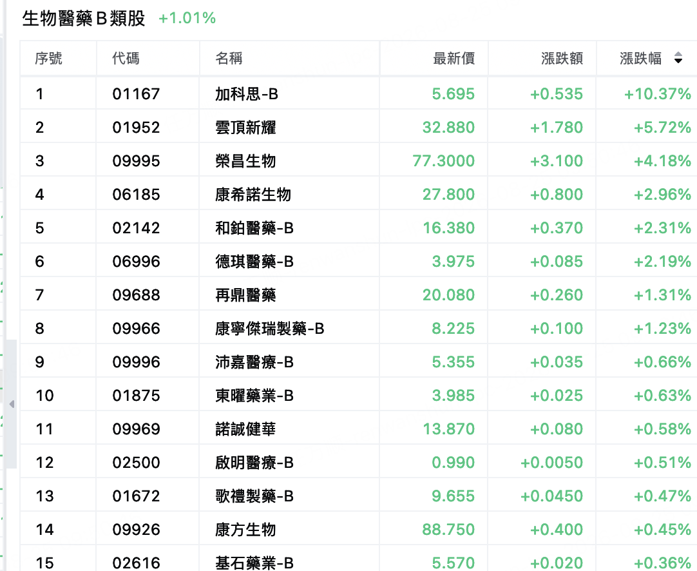Open 康寧傑瑞製藥-B stock
The height and width of the screenshot is (571, 697).
270,329
